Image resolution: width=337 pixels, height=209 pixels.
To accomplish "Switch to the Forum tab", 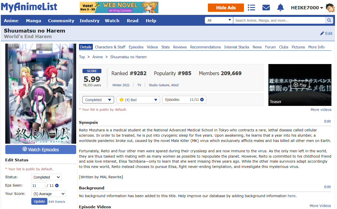I will coord(270,47).
